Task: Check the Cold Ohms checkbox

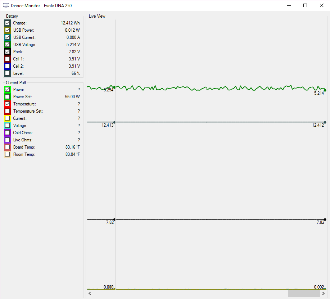Action: [x=8, y=133]
